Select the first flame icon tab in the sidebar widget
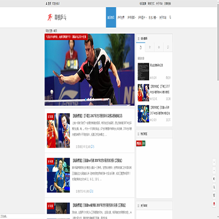 141,47
